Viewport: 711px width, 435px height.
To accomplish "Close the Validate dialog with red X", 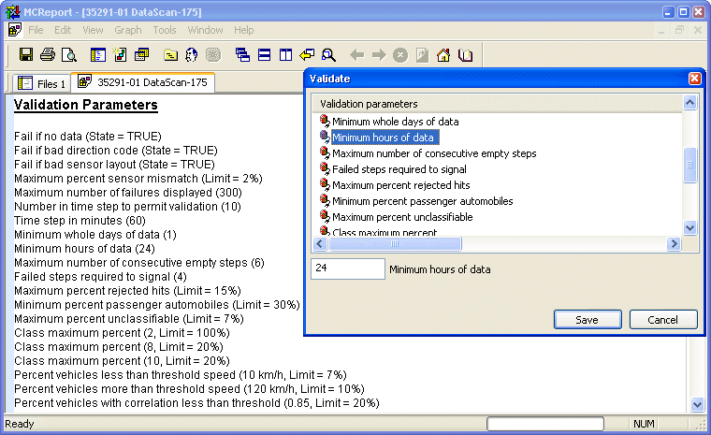I will [694, 79].
